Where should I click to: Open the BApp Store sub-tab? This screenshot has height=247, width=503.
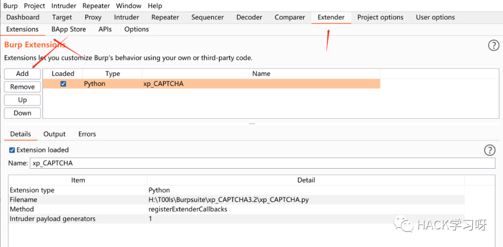click(68, 29)
